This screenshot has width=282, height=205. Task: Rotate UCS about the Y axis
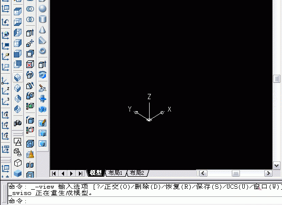5,125
